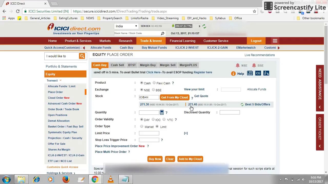Open the hamburger menu in the red navigation bar
Screen dimensions: 328x184
tap(275, 41)
